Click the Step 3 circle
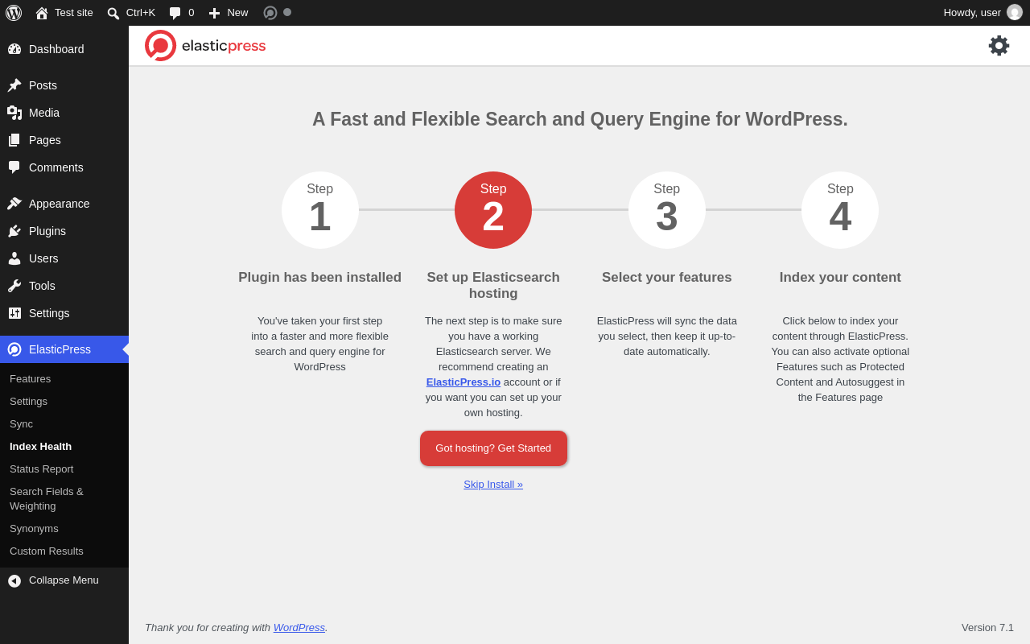The width and height of the screenshot is (1030, 644). click(x=667, y=210)
